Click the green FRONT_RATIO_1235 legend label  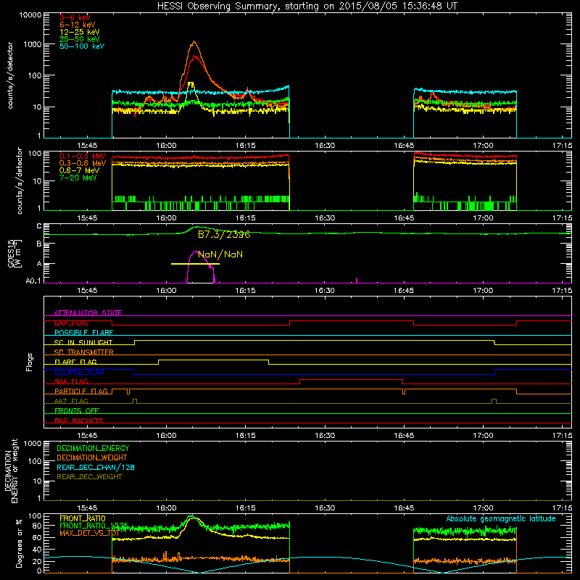(94, 526)
